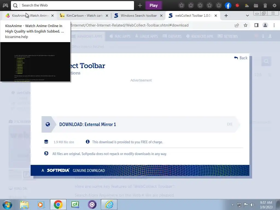
Task: Click the Back link in download dialog
Action: point(241,58)
